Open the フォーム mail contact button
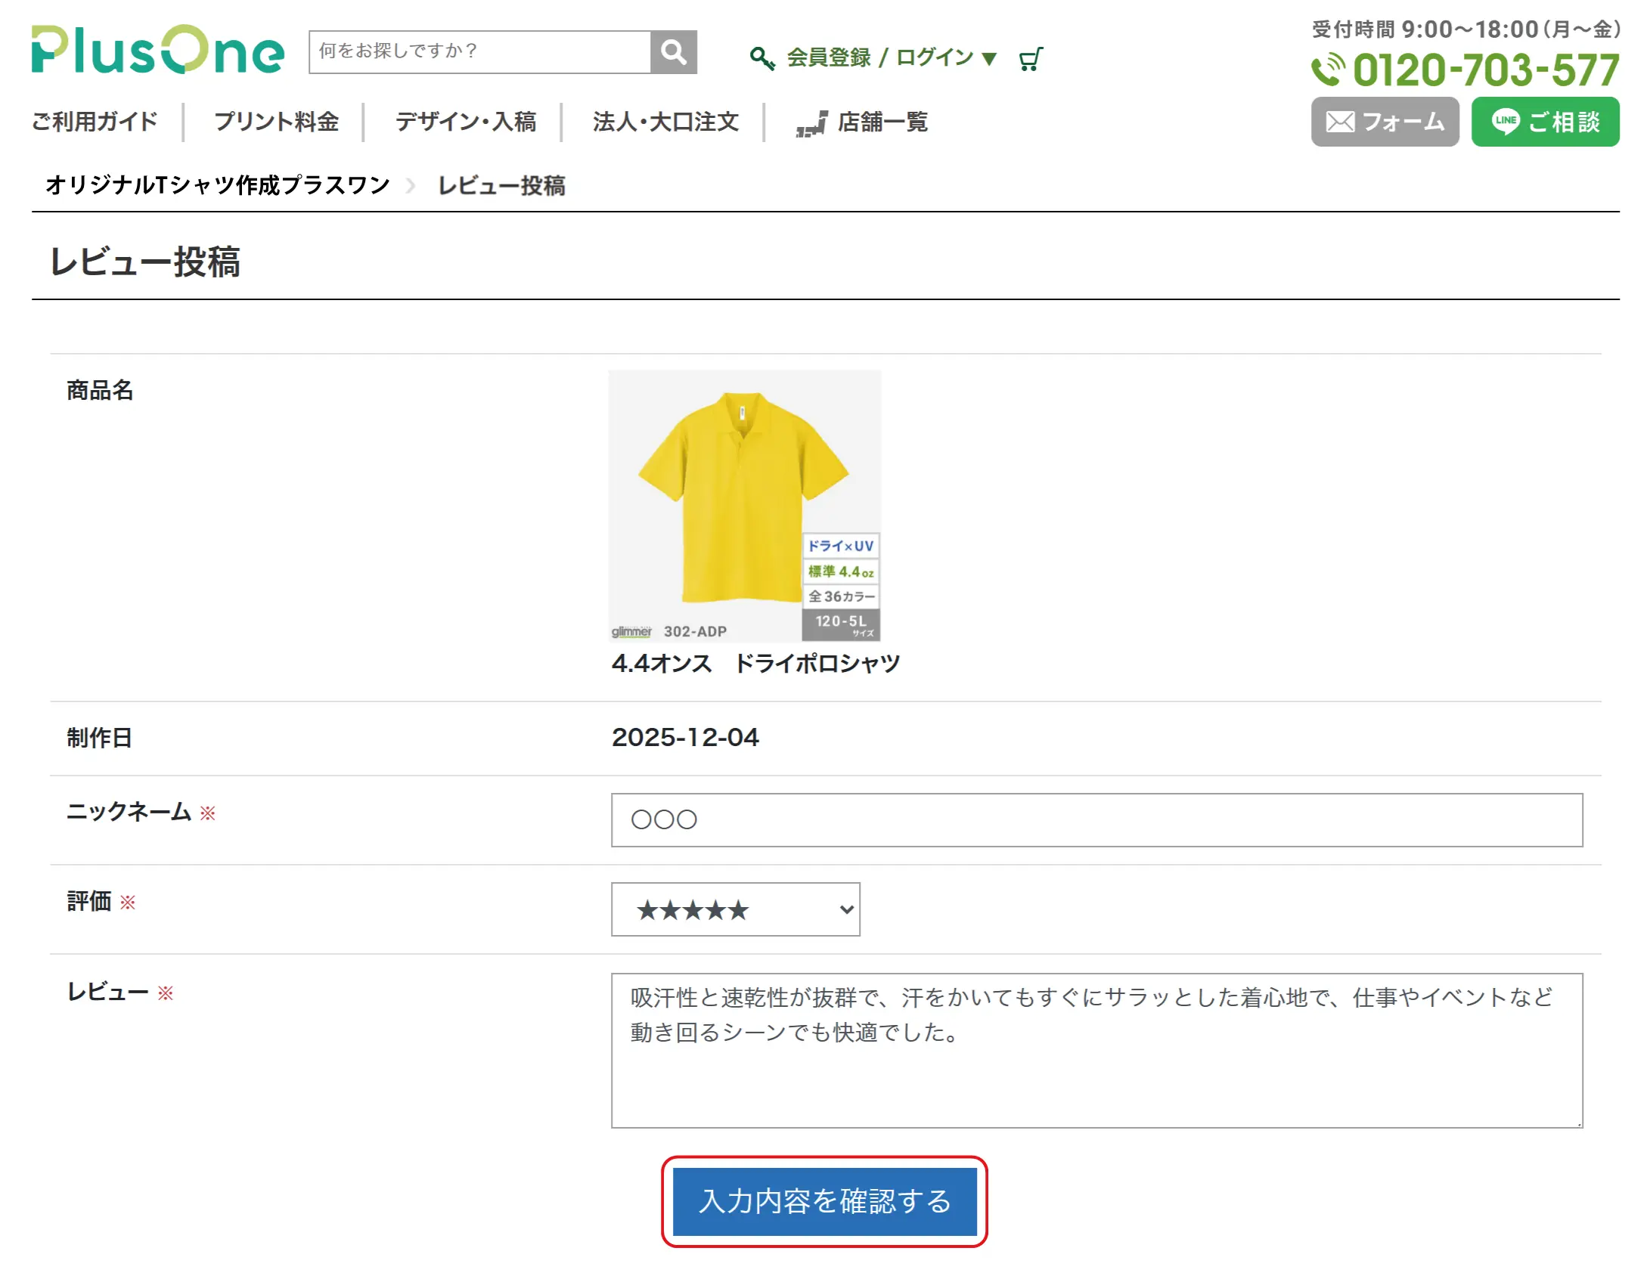 tap(1384, 122)
